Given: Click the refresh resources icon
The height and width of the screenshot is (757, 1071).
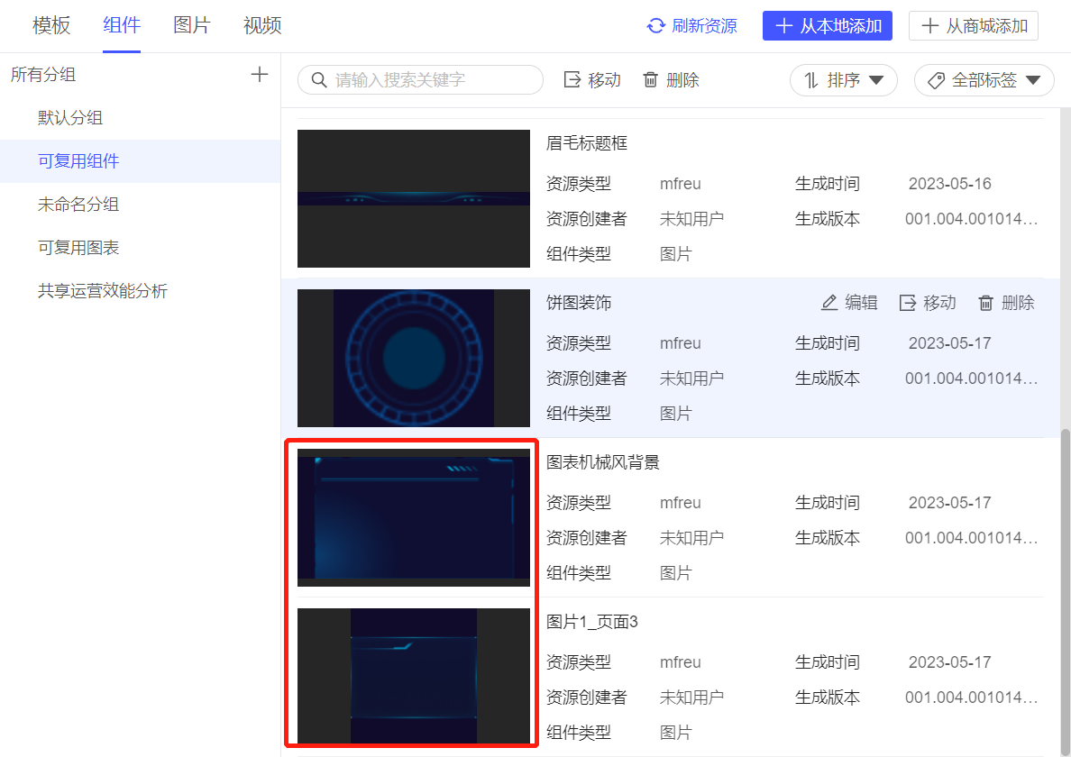Looking at the screenshot, I should 655,26.
